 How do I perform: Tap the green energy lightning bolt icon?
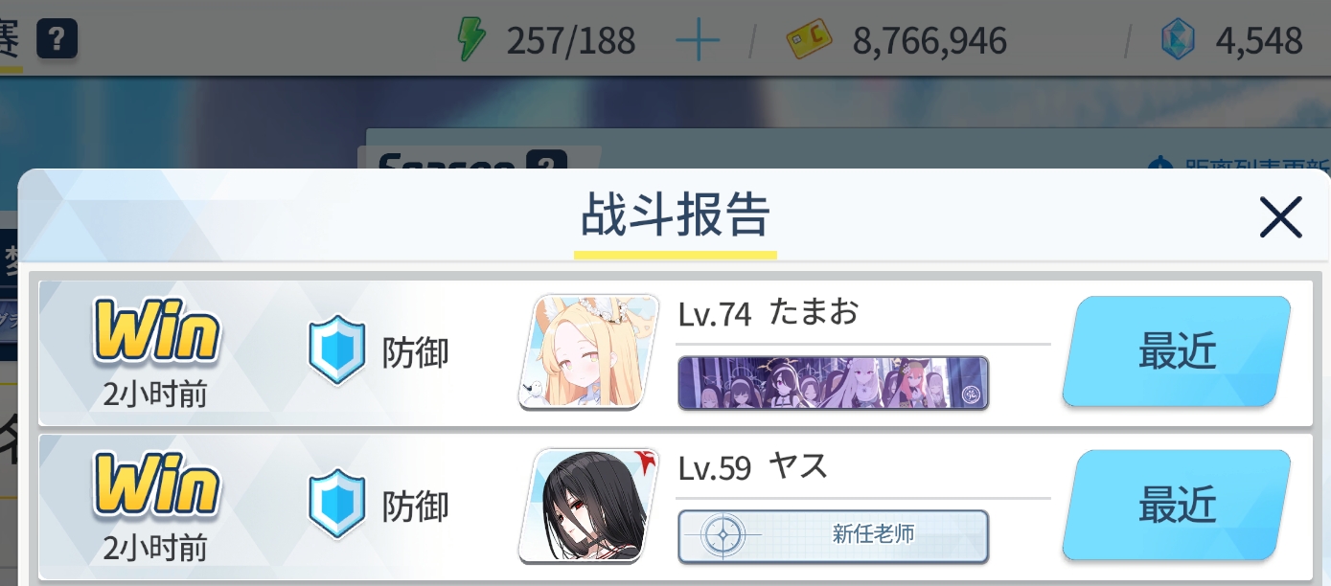point(470,40)
